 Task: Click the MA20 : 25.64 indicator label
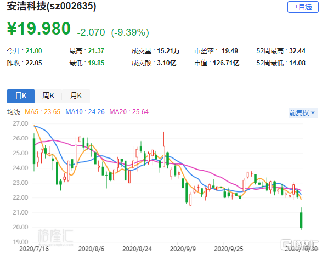click(129, 112)
